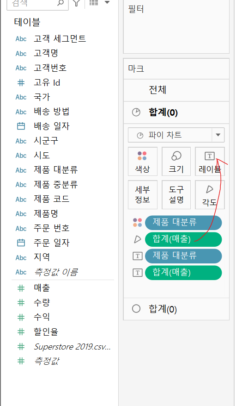The image size is (236, 406).
Task: Click the angle-encoded 합계(매출) pill
Action: [183, 239]
